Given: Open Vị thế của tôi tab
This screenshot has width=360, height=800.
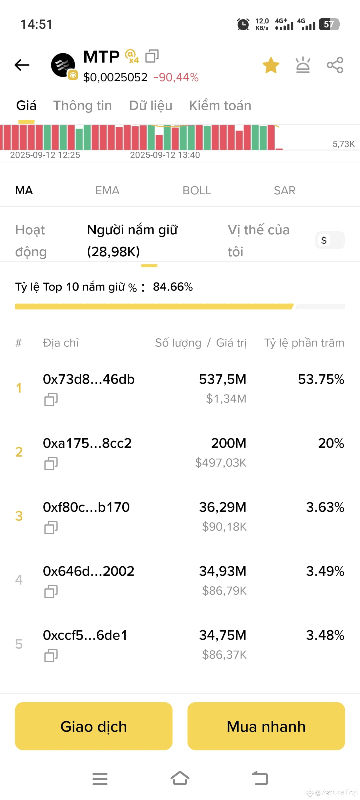Looking at the screenshot, I should [x=259, y=241].
